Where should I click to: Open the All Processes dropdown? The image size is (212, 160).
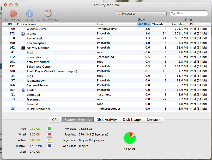(x=141, y=14)
